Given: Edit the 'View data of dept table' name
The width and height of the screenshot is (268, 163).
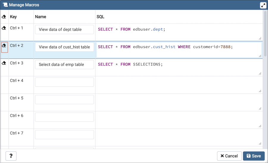Looking at the screenshot, I should point(64,30).
